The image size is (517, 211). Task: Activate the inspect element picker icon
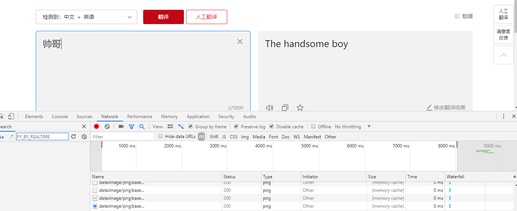(x=2, y=117)
